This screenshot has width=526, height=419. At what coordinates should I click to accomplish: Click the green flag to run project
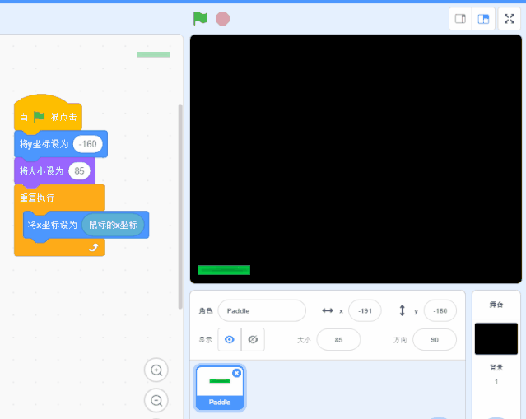(200, 18)
